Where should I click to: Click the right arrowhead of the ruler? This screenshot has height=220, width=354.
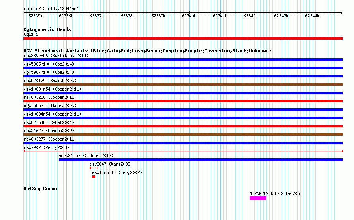click(342, 12)
